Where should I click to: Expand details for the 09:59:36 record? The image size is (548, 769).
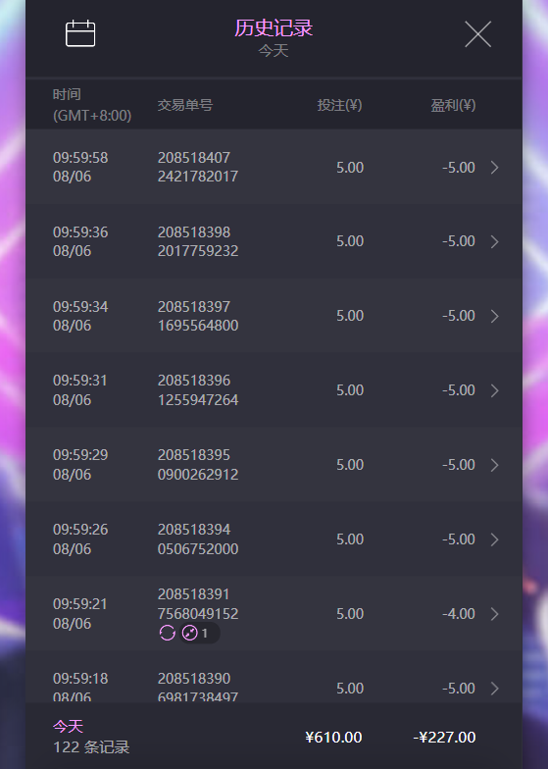(494, 241)
